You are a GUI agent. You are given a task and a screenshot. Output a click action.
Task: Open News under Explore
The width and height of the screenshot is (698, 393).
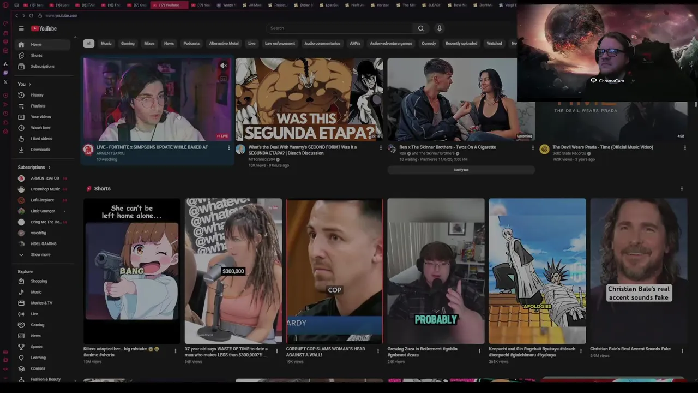(44, 336)
